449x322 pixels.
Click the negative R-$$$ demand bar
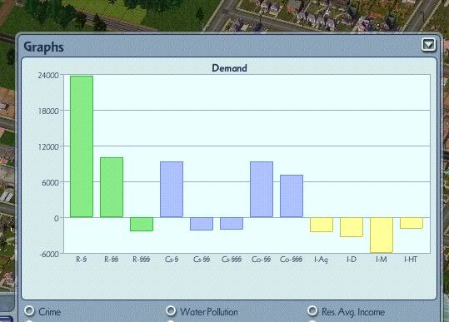(x=142, y=224)
